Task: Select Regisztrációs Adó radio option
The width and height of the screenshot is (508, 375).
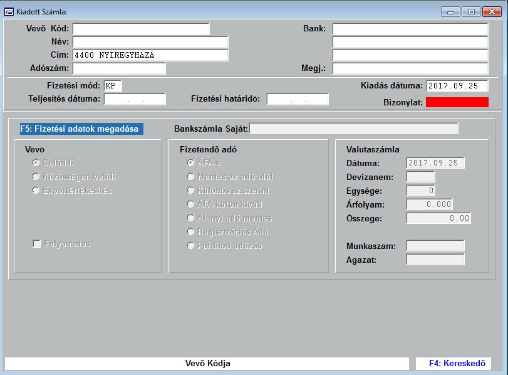Action: (191, 231)
